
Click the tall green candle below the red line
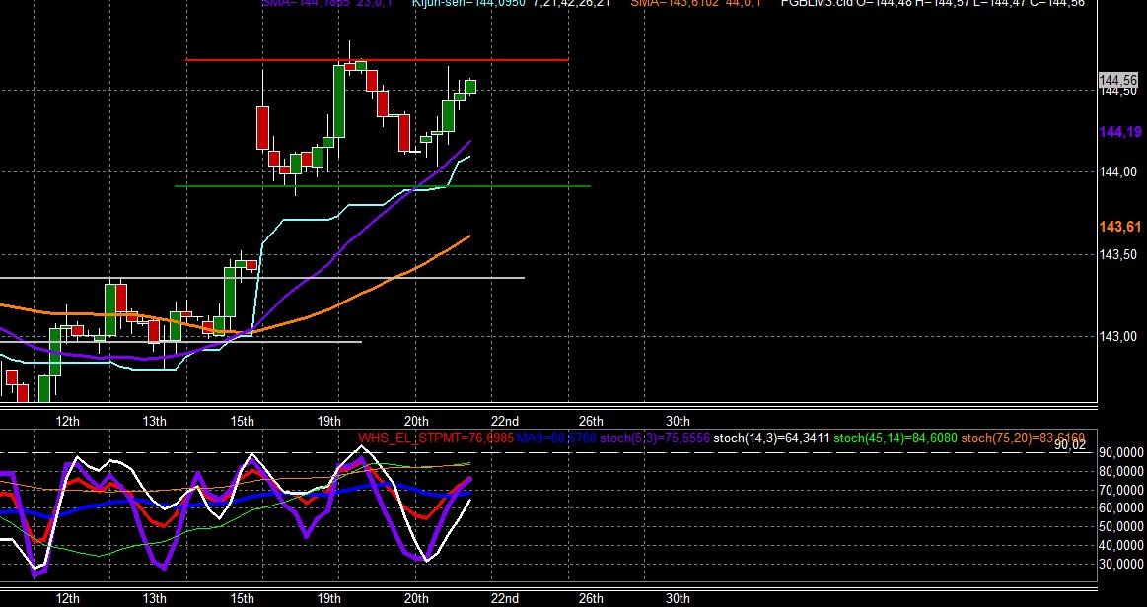click(x=339, y=101)
